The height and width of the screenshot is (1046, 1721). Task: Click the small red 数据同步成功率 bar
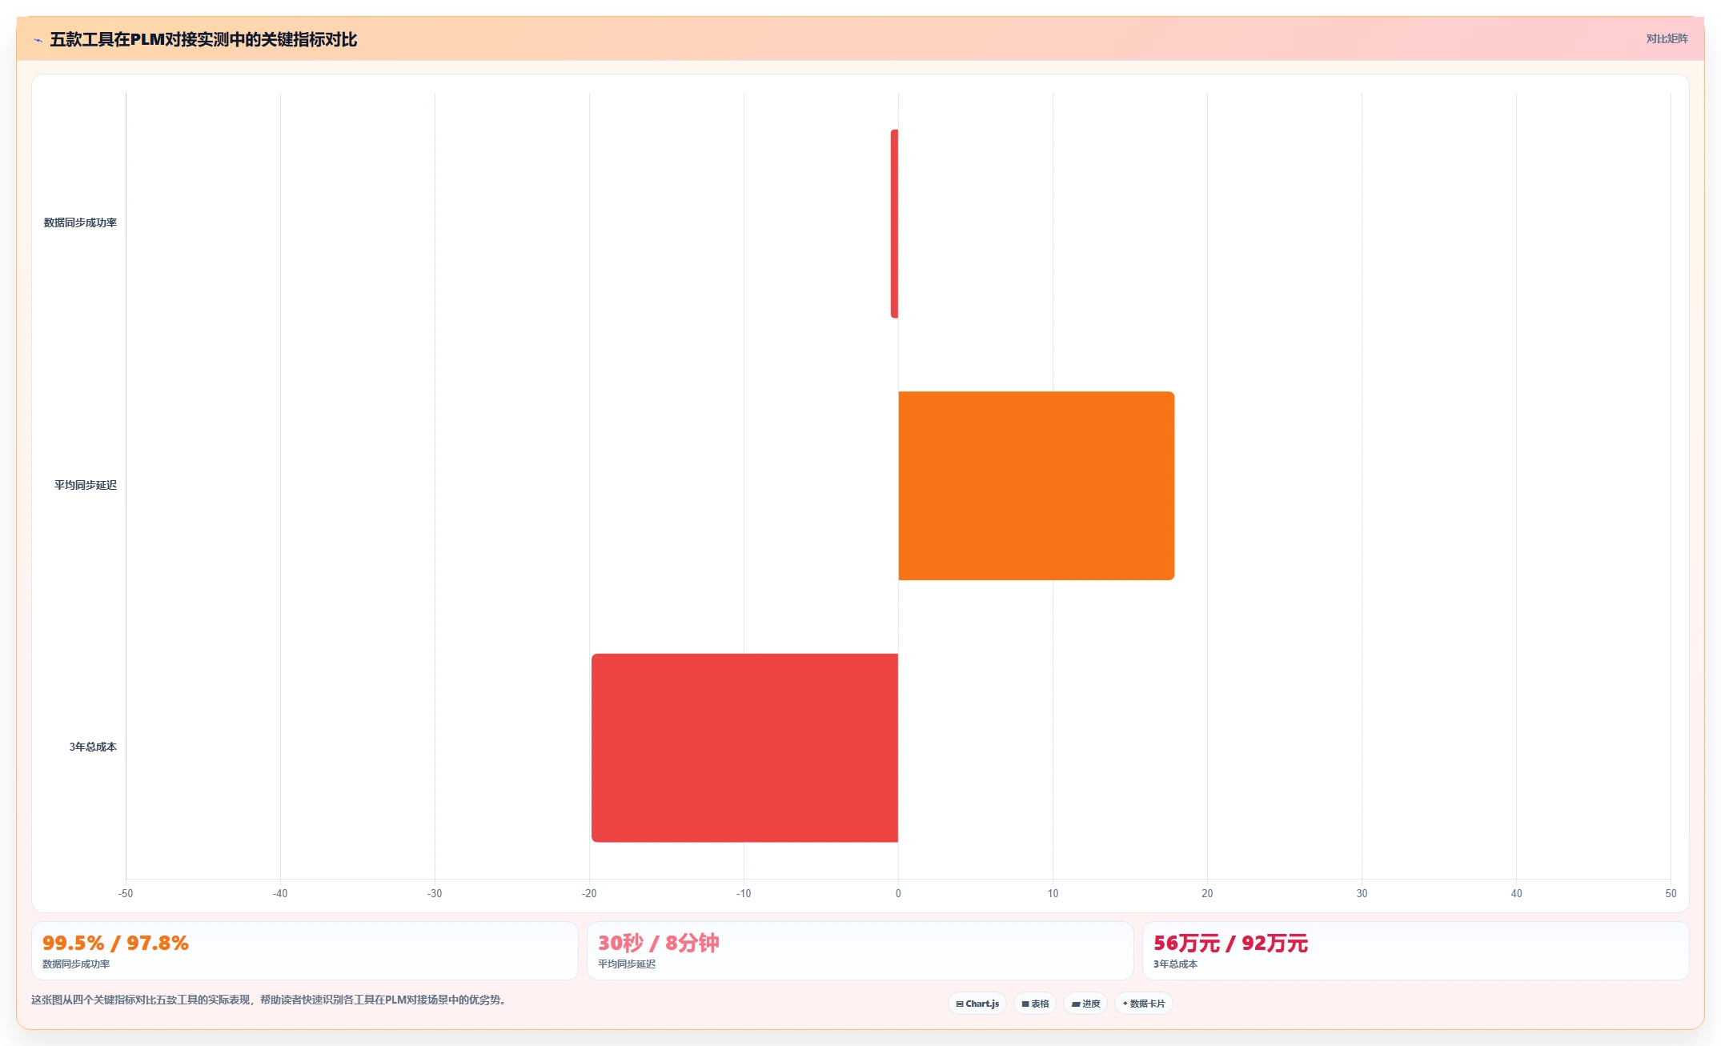pos(894,223)
